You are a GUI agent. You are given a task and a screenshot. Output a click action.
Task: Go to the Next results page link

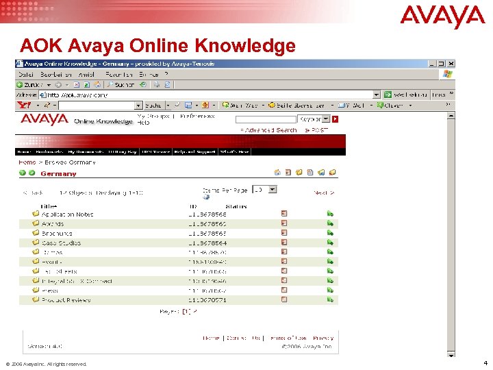point(324,193)
